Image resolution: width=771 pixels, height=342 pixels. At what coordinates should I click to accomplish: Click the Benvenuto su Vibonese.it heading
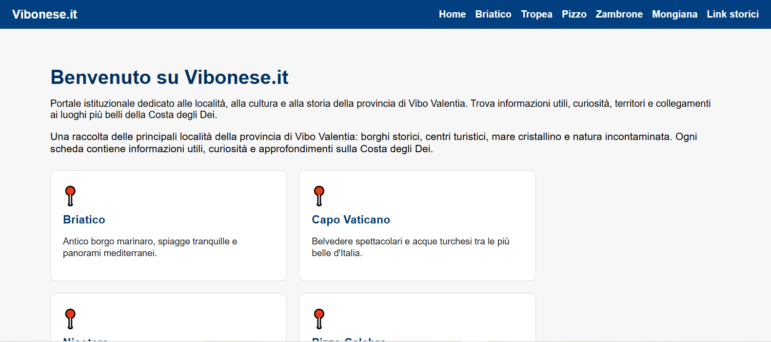(x=169, y=77)
